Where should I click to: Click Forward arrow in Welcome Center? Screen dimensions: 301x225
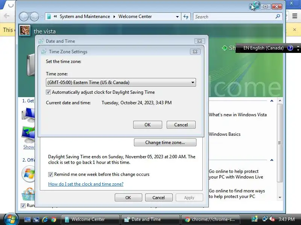pyautogui.click(x=34, y=16)
